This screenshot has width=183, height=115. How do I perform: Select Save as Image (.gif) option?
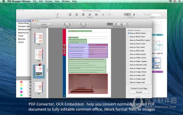(136, 82)
